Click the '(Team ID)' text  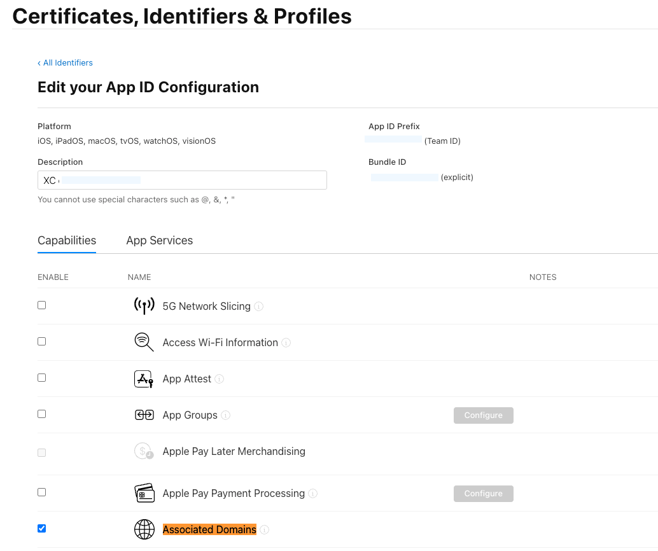coord(442,141)
